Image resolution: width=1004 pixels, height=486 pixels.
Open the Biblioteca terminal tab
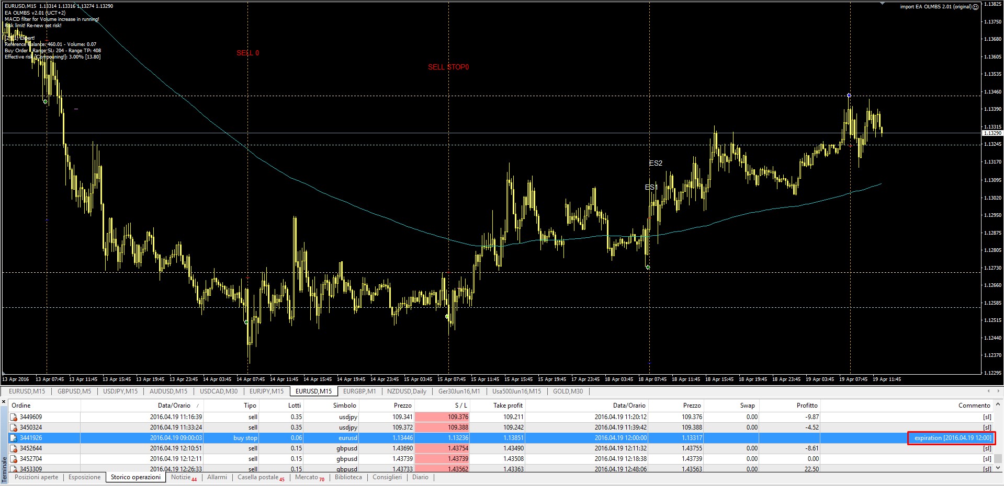(348, 477)
